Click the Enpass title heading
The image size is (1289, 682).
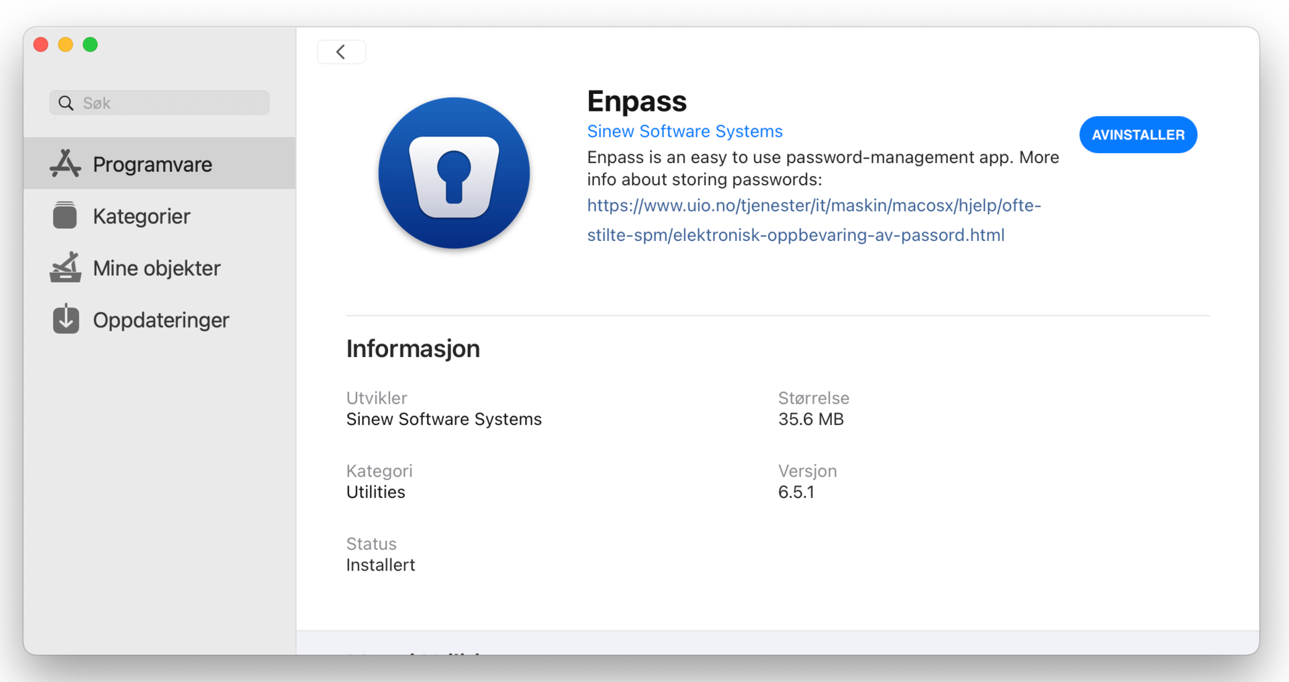point(636,101)
